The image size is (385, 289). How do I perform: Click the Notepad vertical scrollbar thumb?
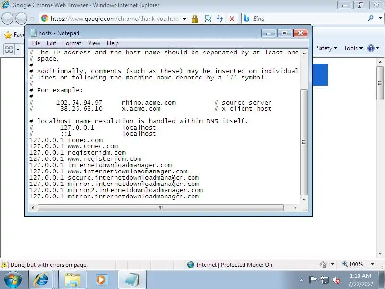pos(304,142)
